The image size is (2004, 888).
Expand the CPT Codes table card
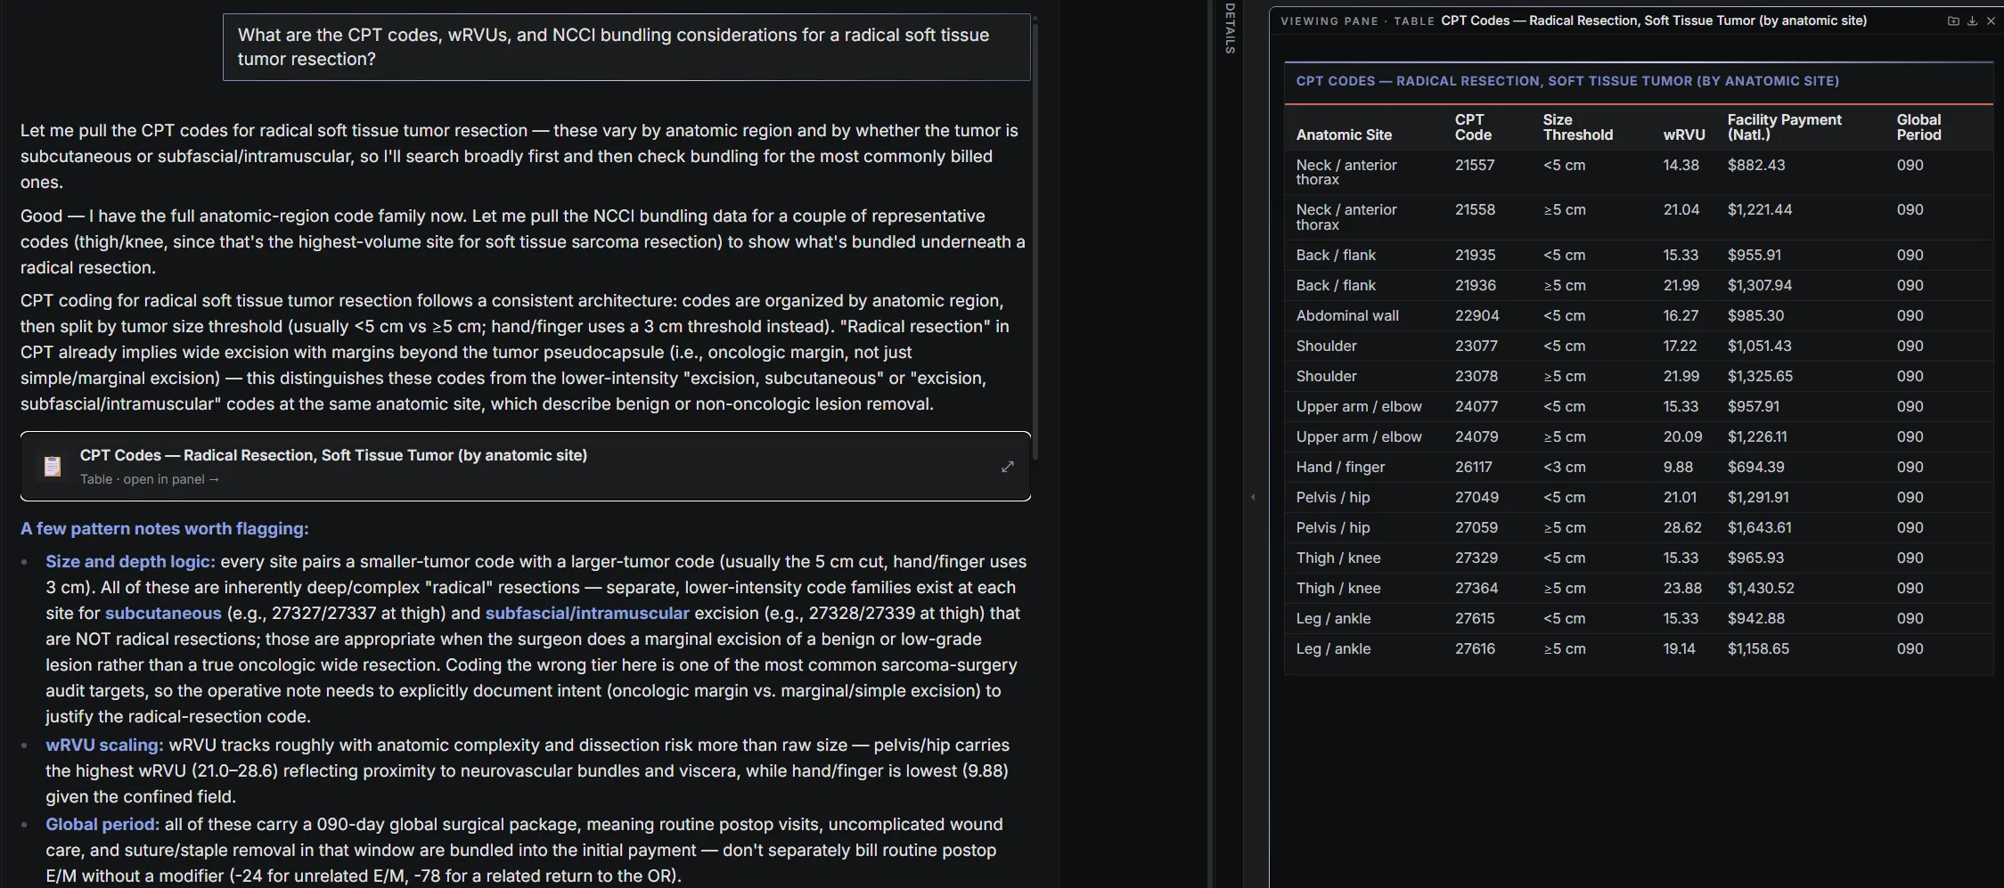(x=1007, y=467)
